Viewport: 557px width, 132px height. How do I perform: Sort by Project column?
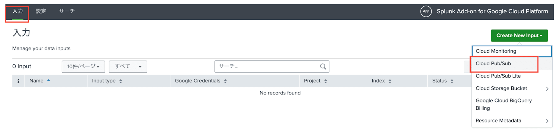(x=326, y=81)
